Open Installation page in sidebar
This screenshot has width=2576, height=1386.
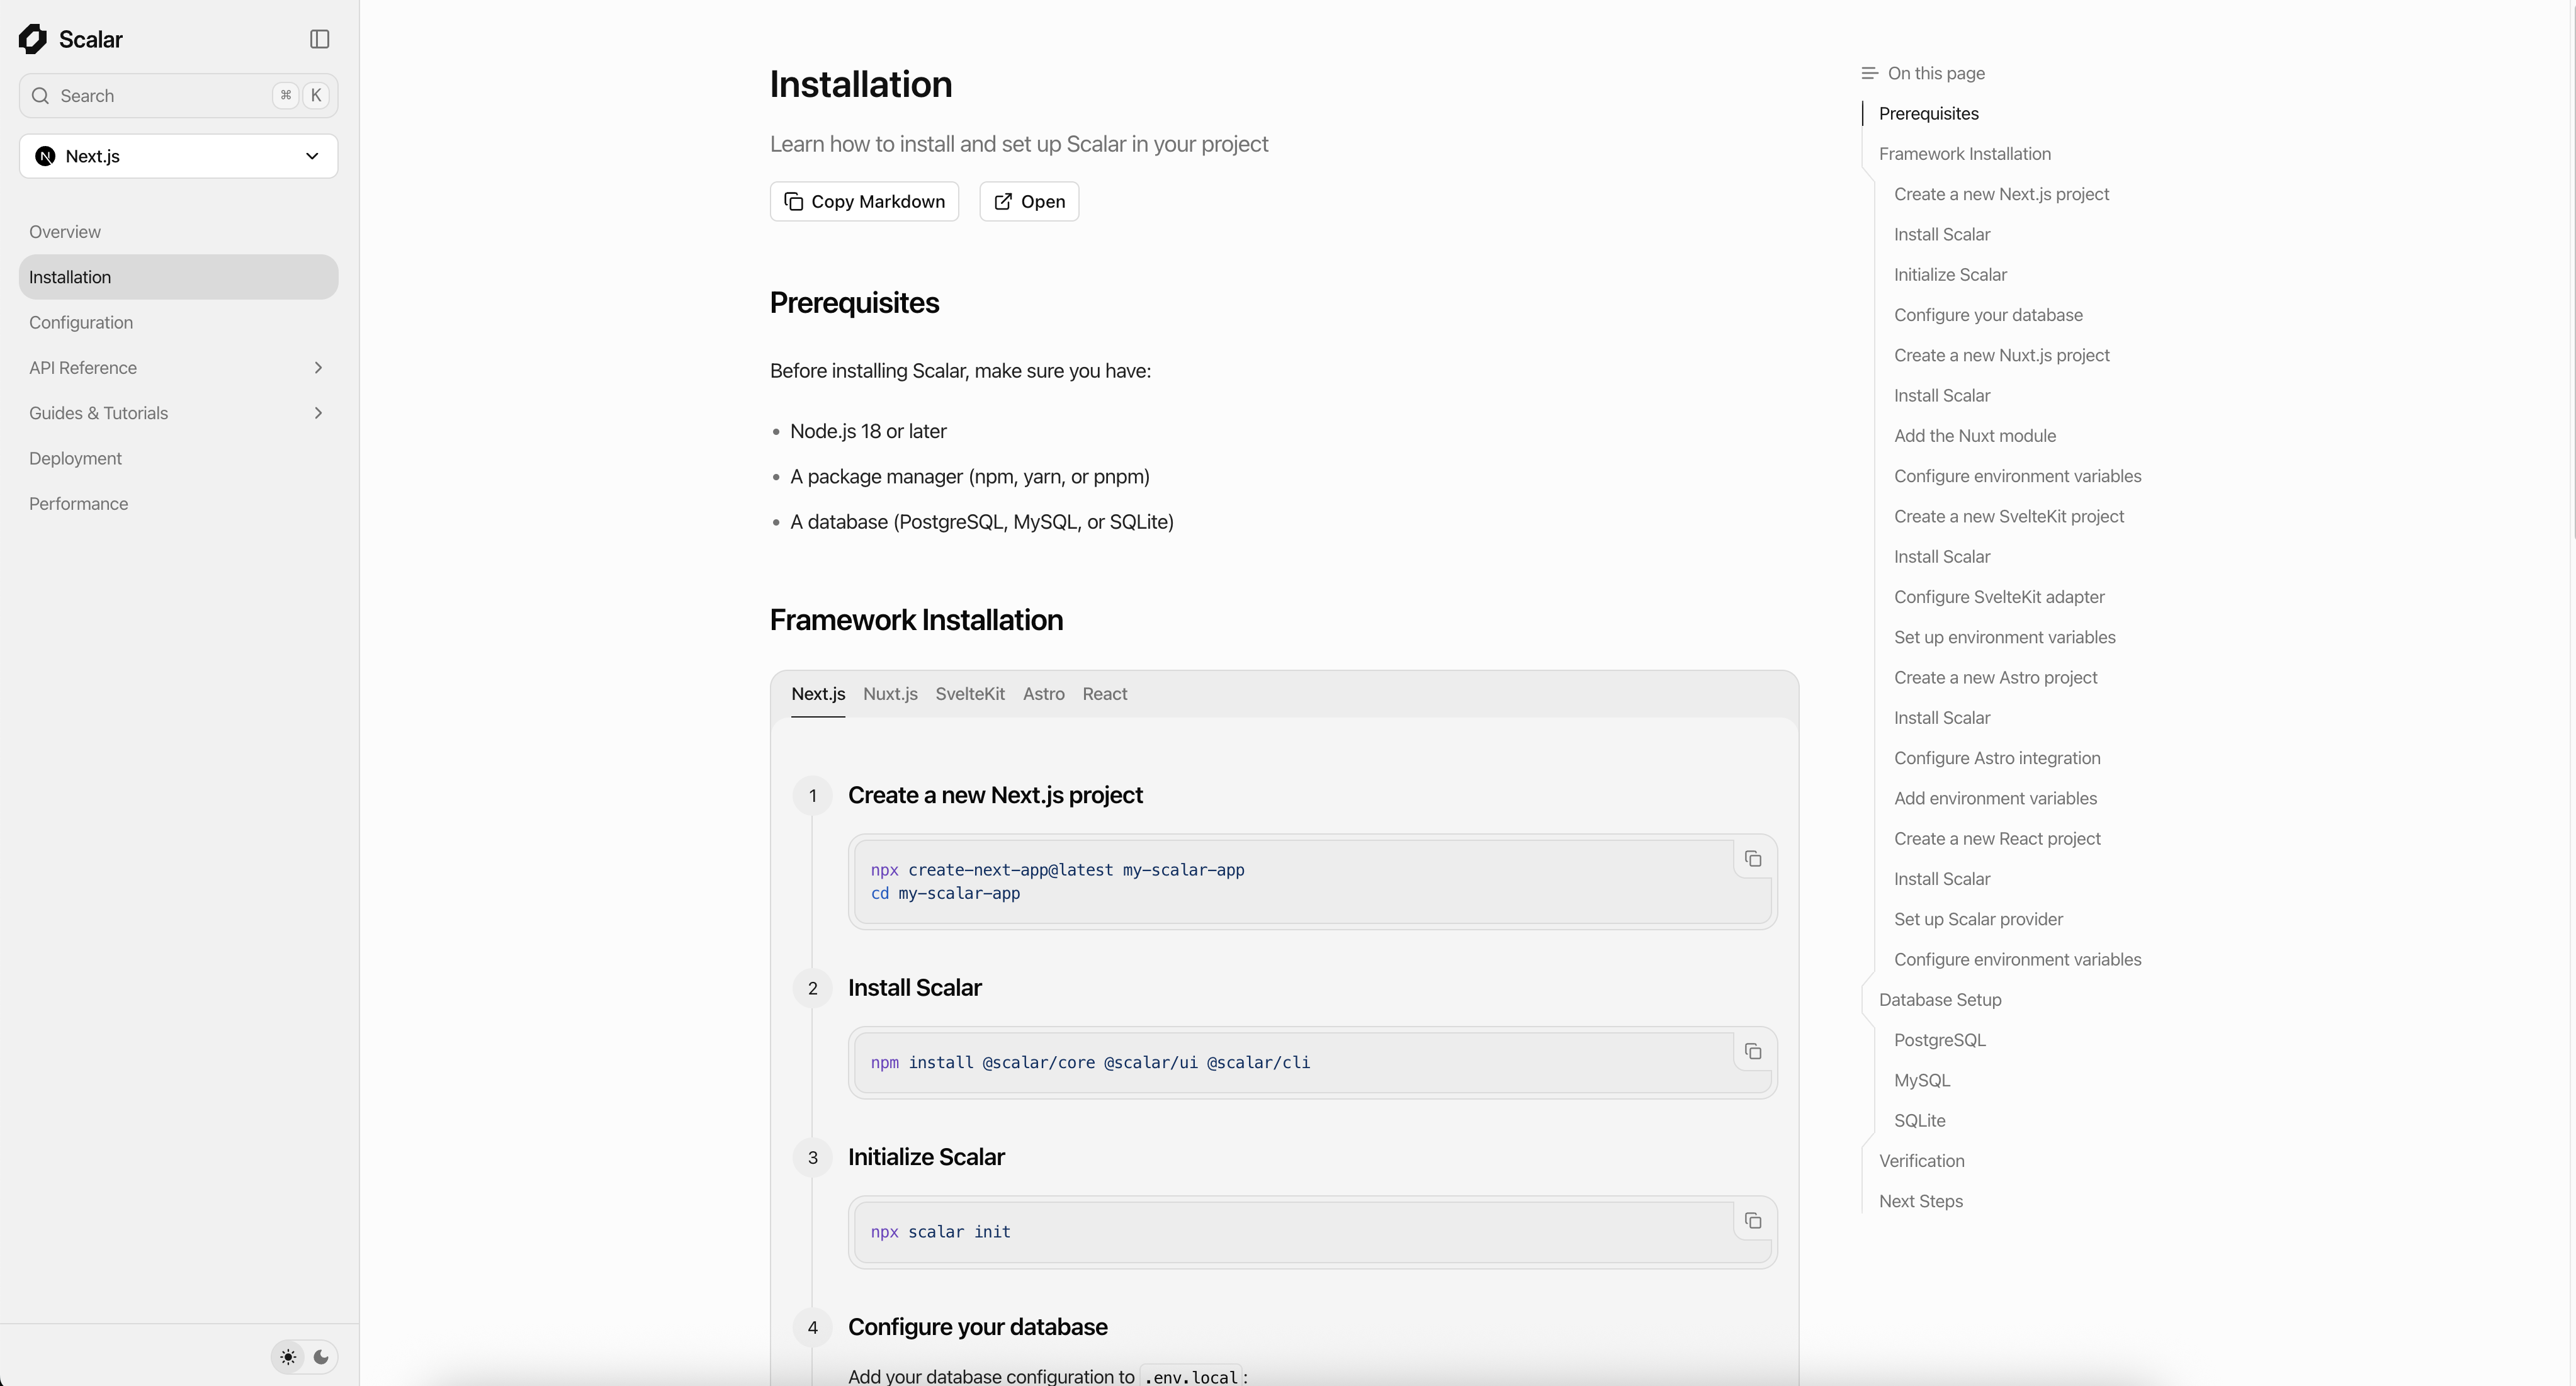pos(179,277)
